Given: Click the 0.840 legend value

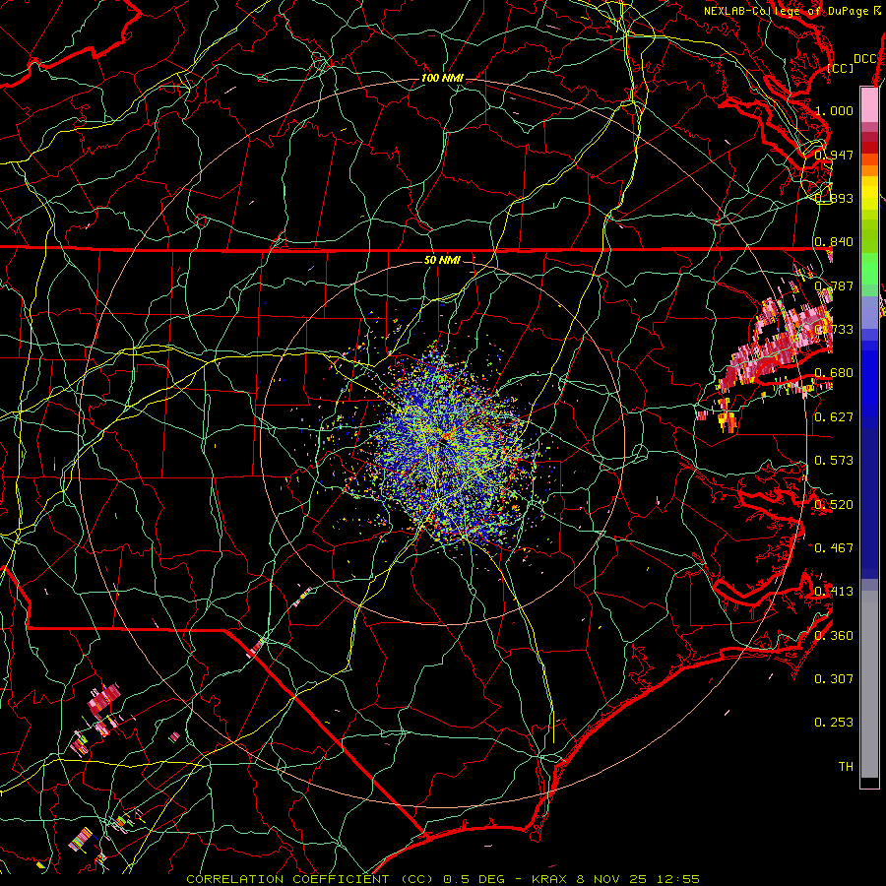Looking at the screenshot, I should coord(834,242).
